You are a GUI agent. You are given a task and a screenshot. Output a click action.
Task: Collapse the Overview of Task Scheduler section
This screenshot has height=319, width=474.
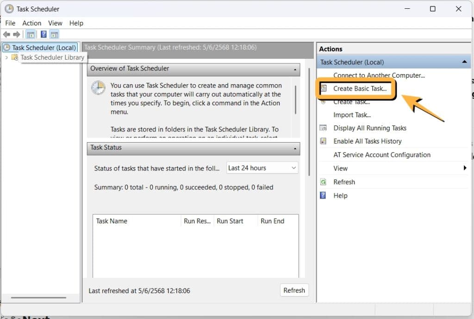(x=295, y=69)
